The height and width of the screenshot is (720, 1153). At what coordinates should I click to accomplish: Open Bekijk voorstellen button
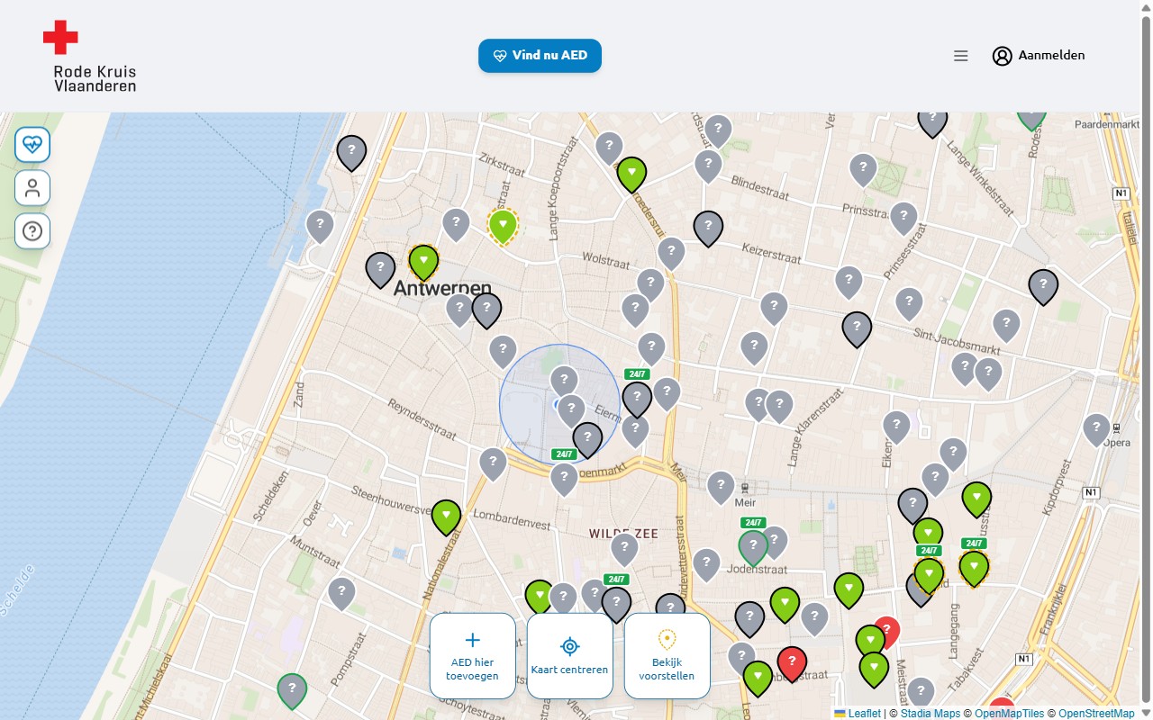[x=667, y=655]
